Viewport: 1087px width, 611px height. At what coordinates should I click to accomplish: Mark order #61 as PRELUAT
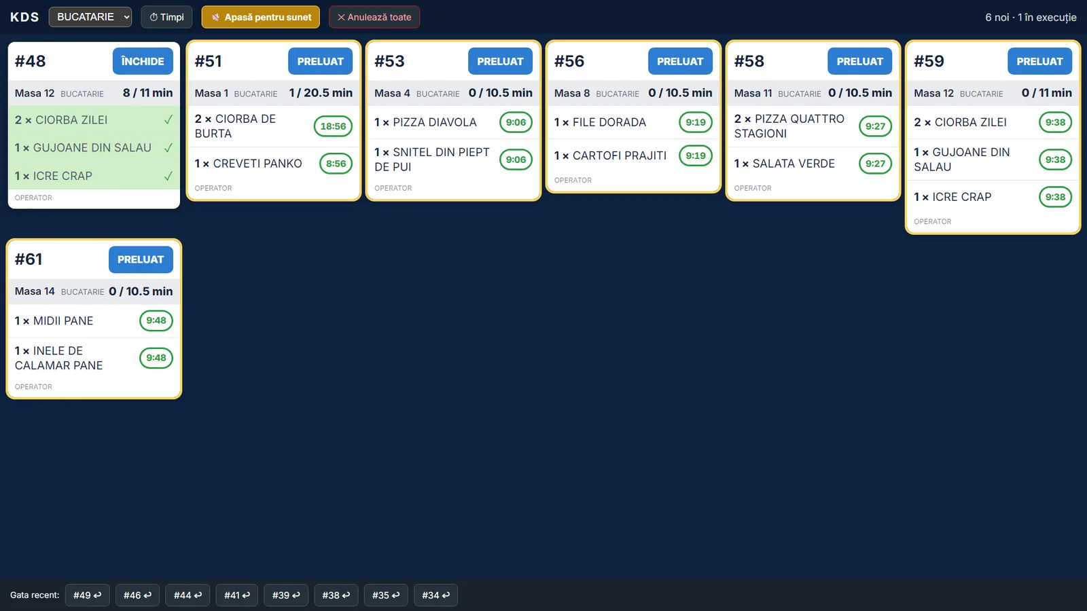pyautogui.click(x=141, y=259)
